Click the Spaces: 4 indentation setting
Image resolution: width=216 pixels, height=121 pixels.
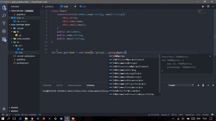pos(165,115)
